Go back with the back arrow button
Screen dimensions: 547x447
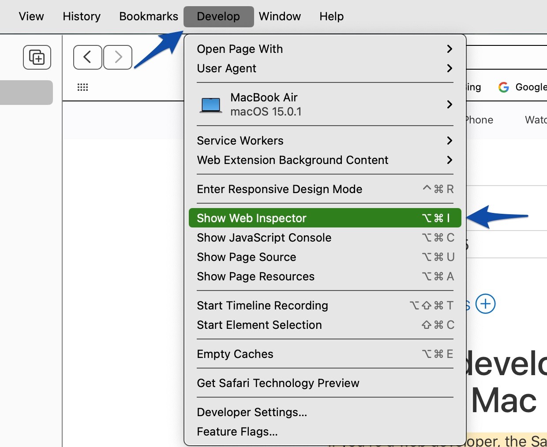[x=87, y=57]
